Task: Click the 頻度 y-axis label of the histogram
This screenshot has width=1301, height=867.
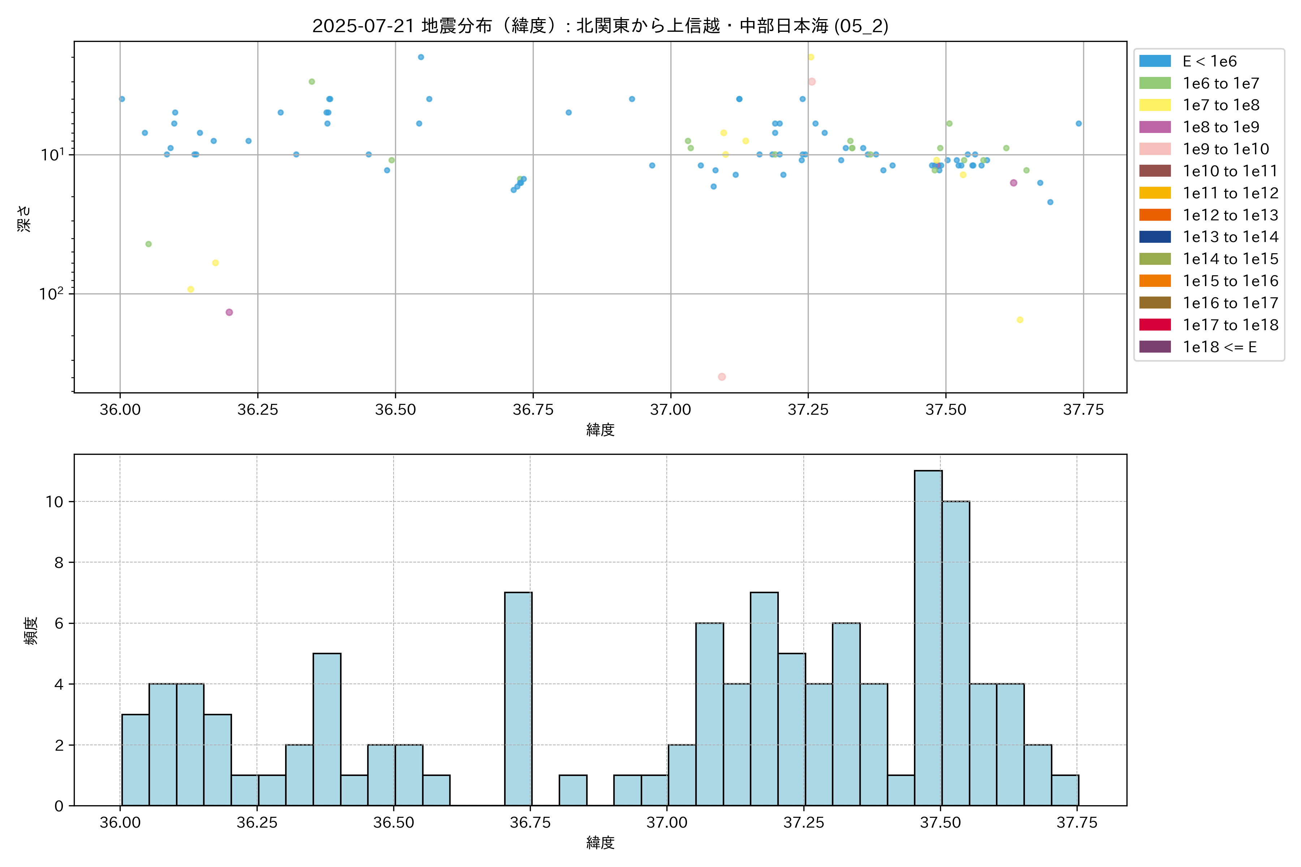Action: coord(31,630)
